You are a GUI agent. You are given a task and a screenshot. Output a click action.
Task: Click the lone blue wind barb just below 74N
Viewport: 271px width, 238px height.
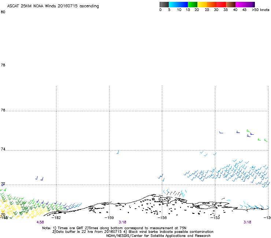tap(118, 152)
